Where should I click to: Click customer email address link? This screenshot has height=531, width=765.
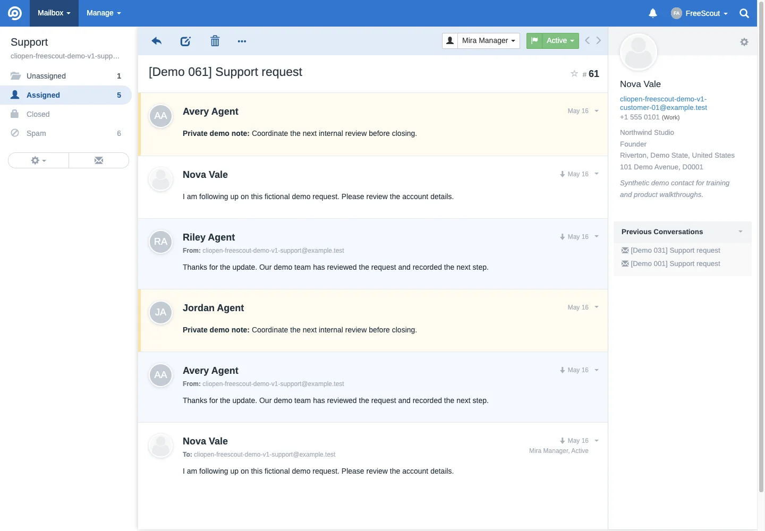664,103
